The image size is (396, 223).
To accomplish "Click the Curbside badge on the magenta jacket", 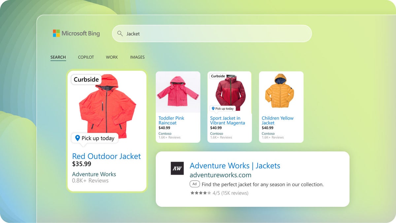I will (x=218, y=76).
